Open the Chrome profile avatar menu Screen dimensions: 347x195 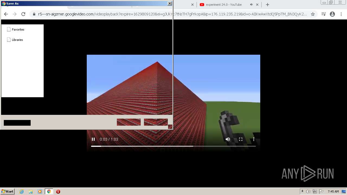coord(332,14)
